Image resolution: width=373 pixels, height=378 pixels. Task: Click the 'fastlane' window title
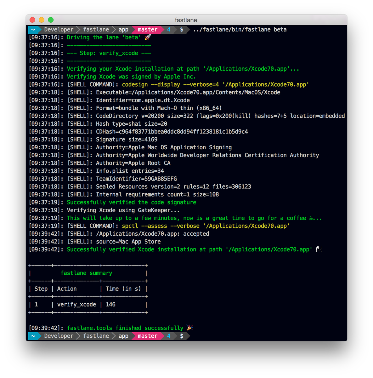tap(186, 20)
